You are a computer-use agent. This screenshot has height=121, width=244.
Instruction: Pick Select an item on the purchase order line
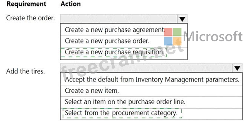[x=125, y=102]
